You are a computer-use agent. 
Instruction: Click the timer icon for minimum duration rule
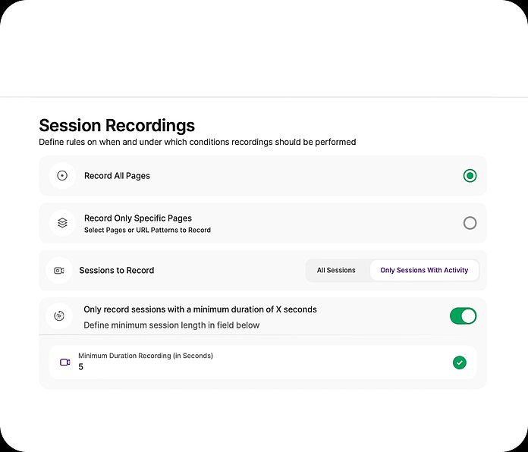tap(59, 315)
